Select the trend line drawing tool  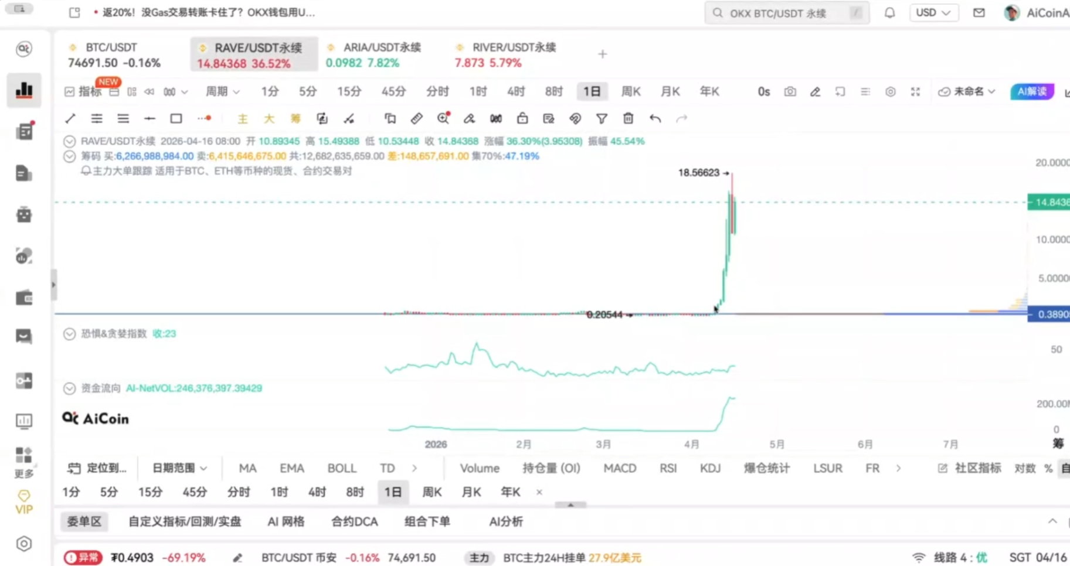click(x=70, y=118)
